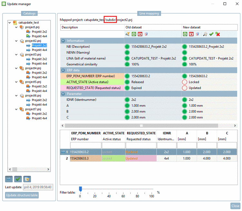Click the red document icon under Old dataset
This screenshot has width=242, height=211.
(140, 34)
